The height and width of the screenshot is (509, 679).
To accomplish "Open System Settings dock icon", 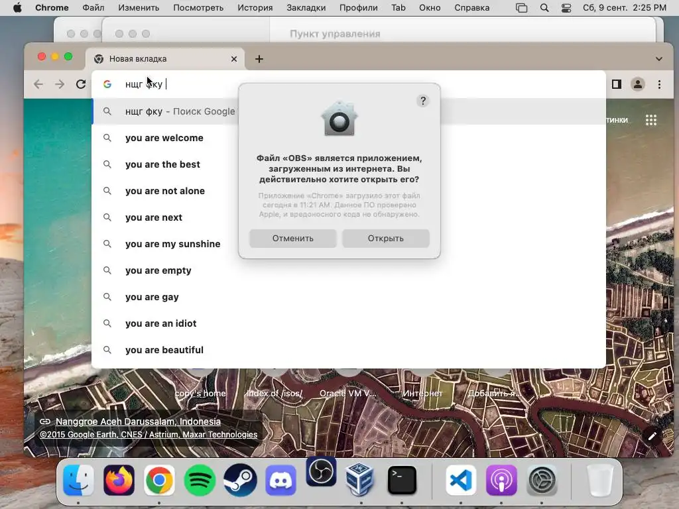I will coord(542,481).
